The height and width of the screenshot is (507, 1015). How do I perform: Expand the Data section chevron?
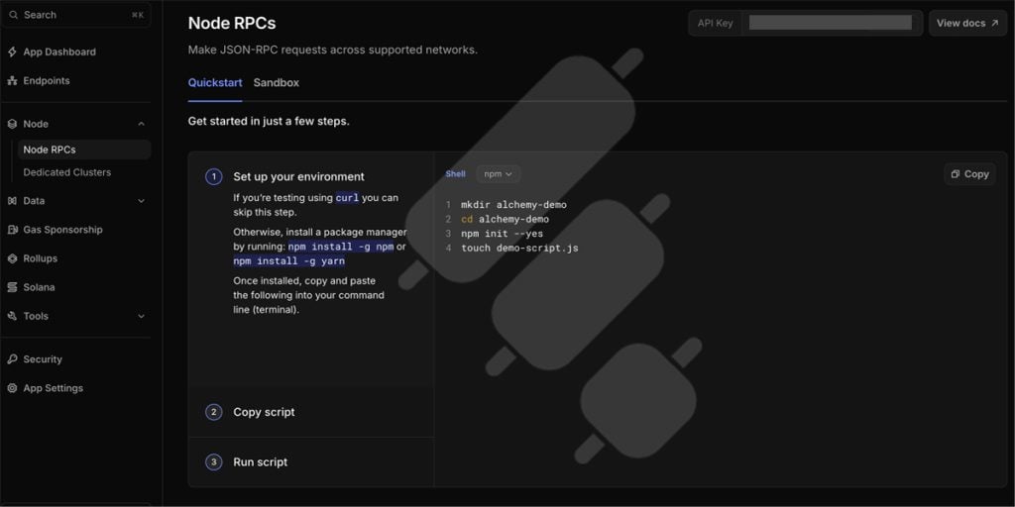tap(141, 201)
